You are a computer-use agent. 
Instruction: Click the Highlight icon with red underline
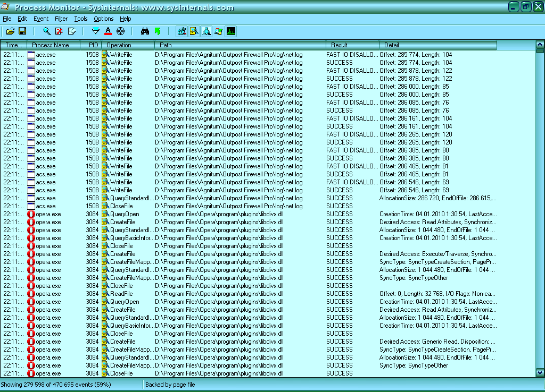(x=108, y=31)
